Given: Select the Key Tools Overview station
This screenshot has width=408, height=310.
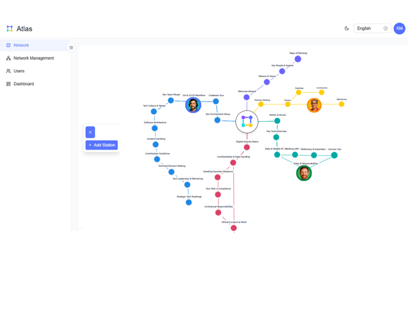Looking at the screenshot, I should click(276, 137).
